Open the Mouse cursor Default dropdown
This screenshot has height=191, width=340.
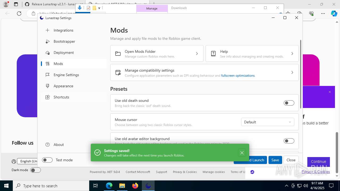[x=267, y=122]
